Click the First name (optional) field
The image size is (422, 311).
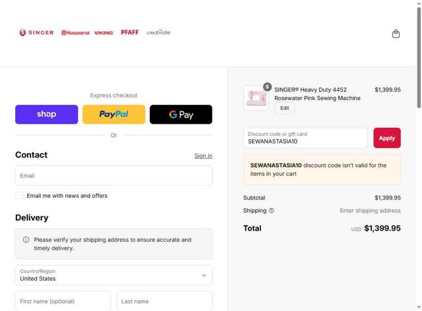[x=63, y=301]
